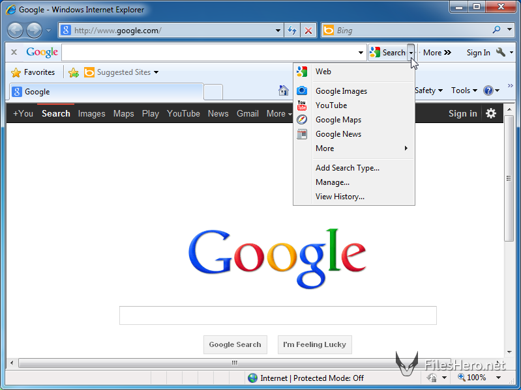Screen dimensions: 521x390
Task: Click Gmail in the Google bar
Action: [x=248, y=113]
